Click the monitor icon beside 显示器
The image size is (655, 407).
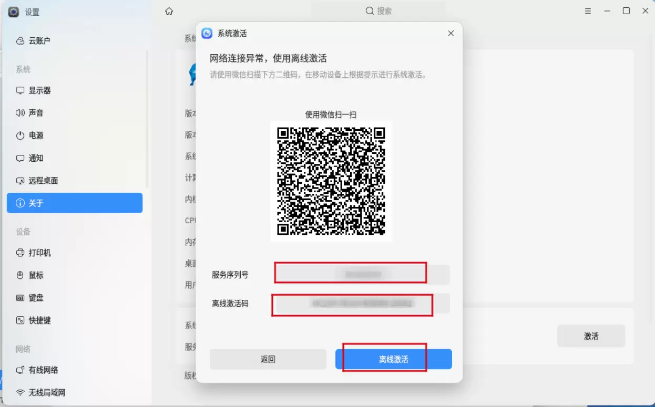point(20,90)
